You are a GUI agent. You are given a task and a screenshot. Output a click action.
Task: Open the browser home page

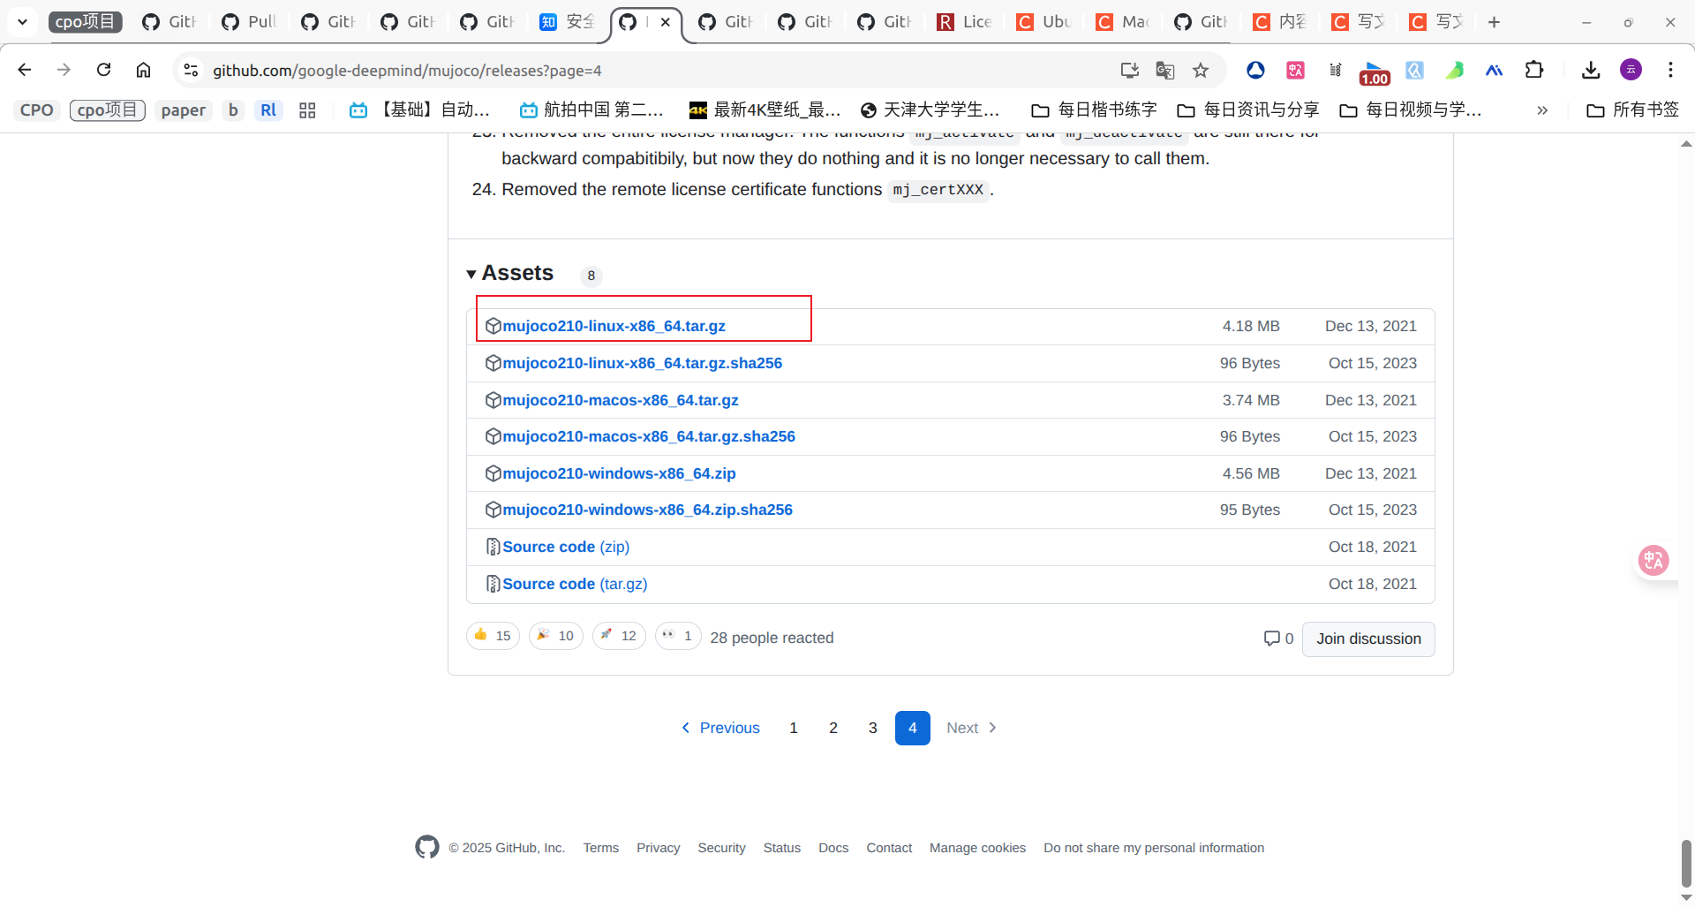point(143,70)
